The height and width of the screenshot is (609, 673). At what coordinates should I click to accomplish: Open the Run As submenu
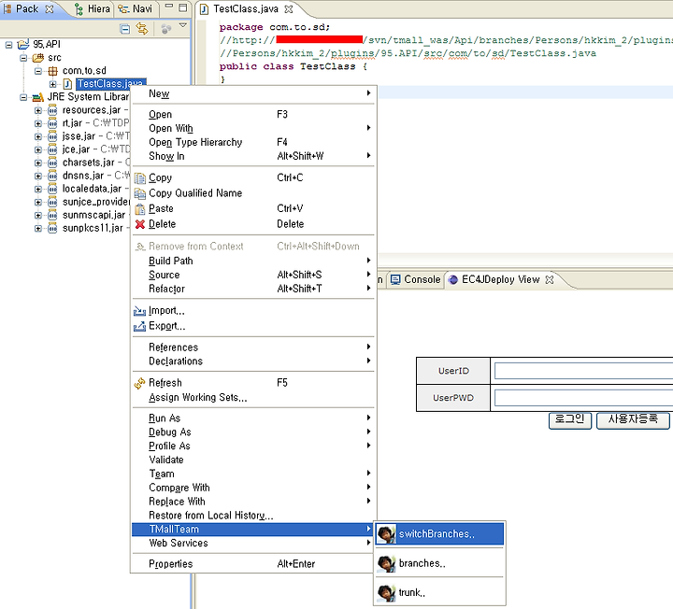253,418
